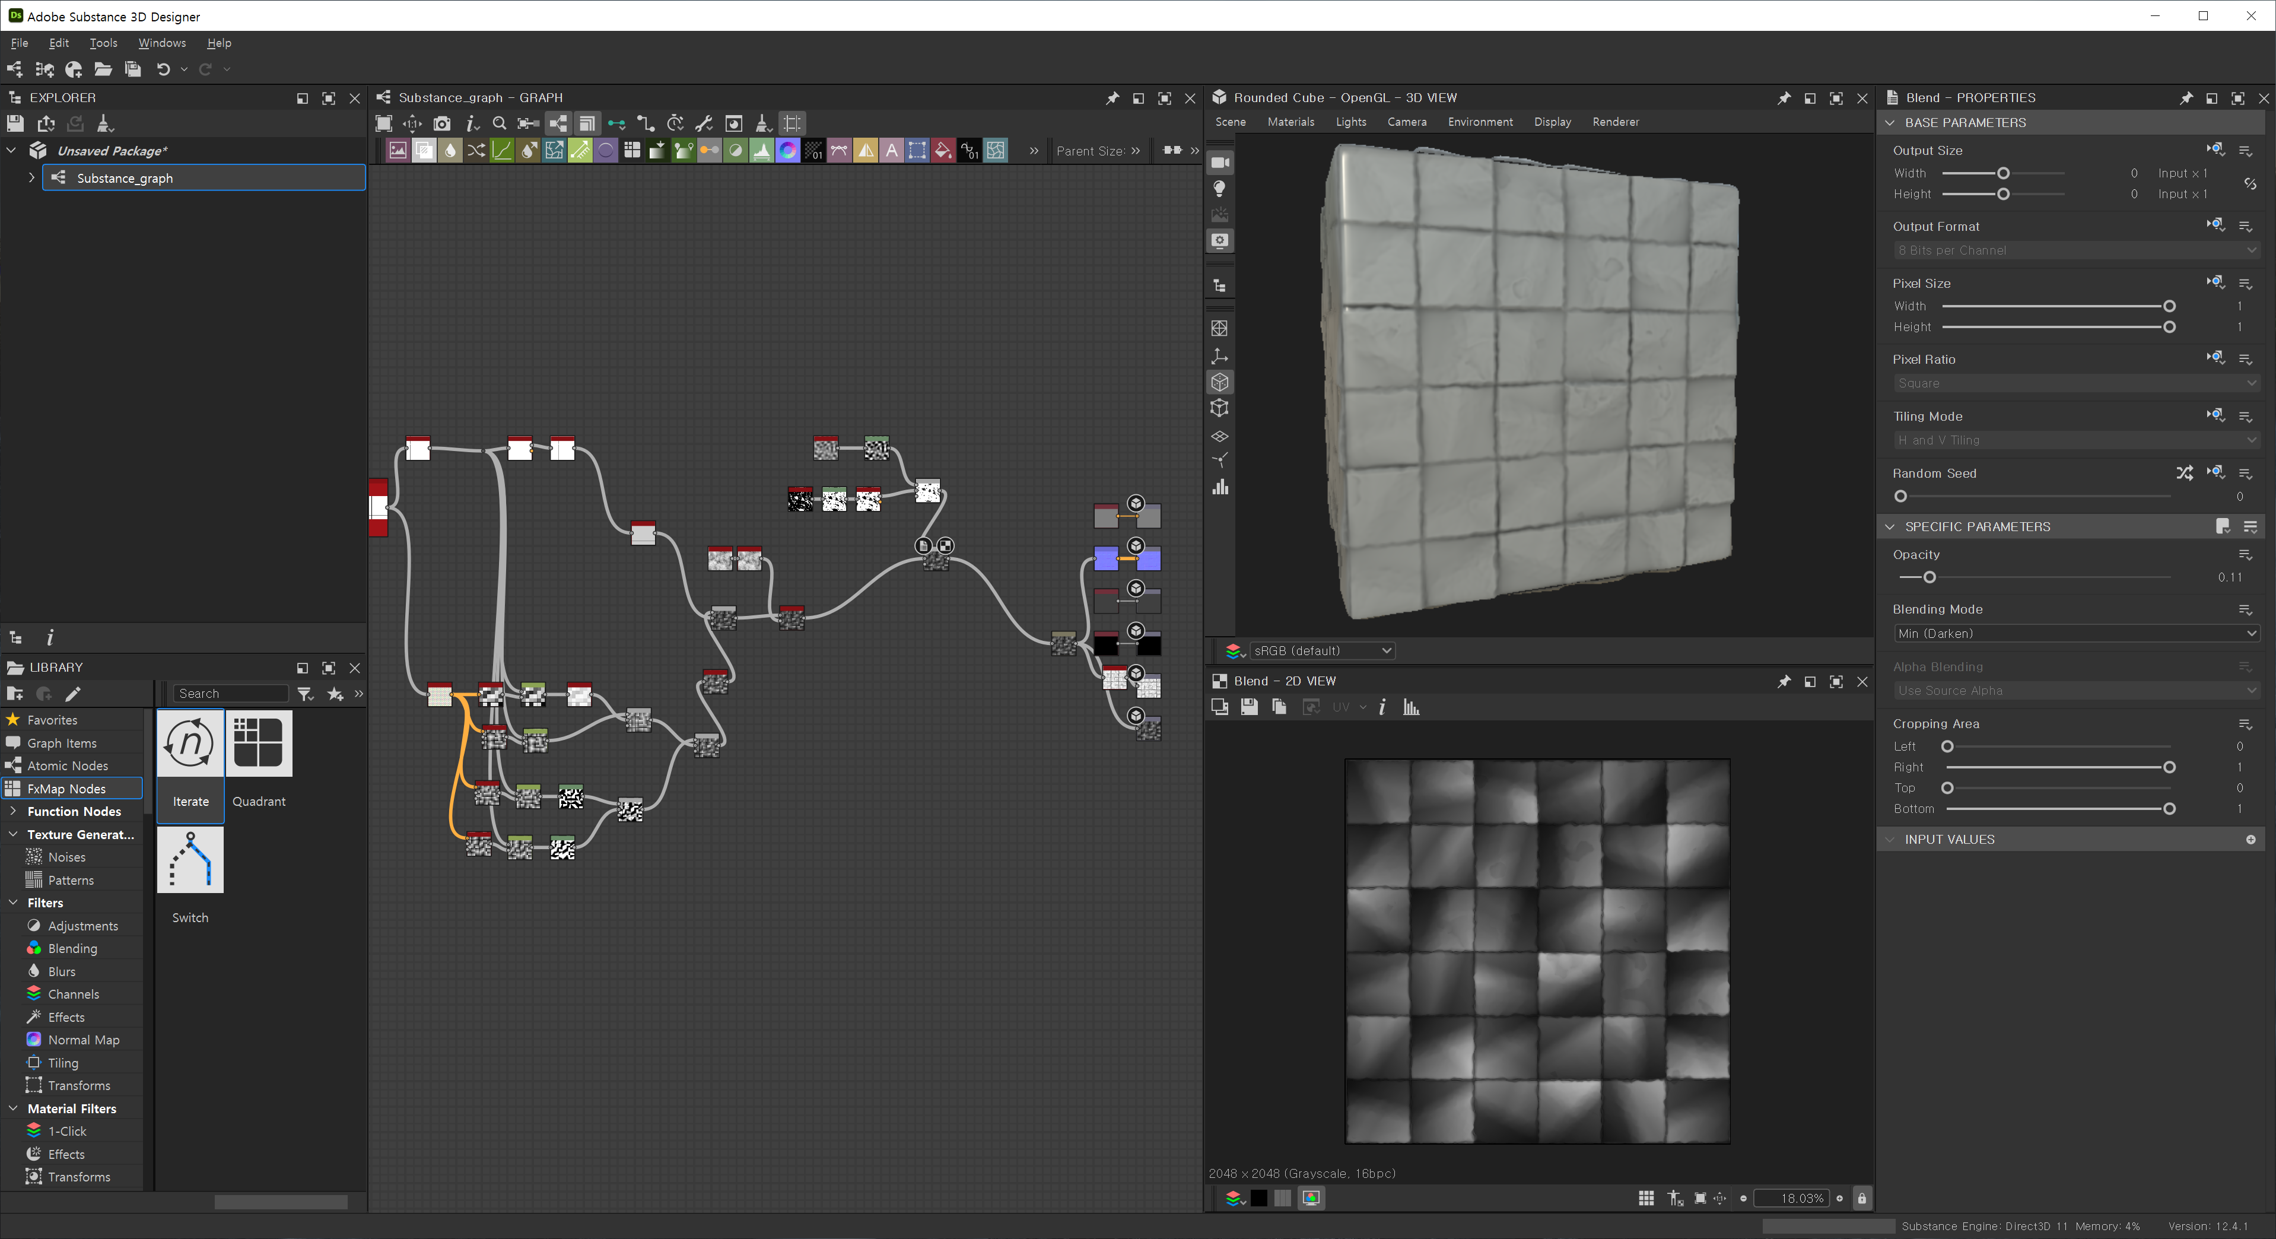Open the sRGB color space dropdown
Screen dimensions: 2276x1239
pos(1322,650)
